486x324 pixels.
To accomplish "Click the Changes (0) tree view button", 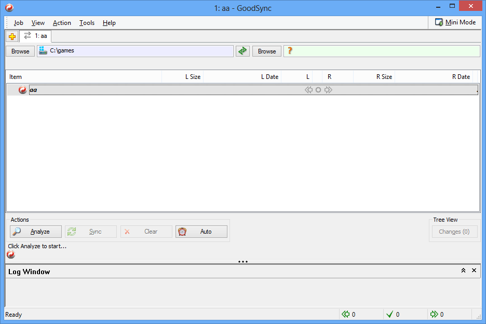I will (454, 232).
